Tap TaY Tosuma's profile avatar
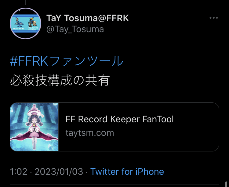 (x=26, y=24)
